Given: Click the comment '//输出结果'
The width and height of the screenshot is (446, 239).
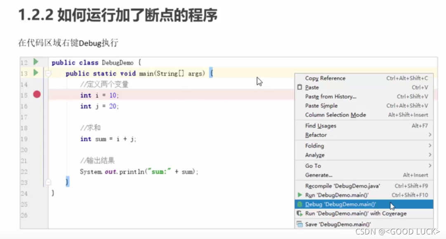Looking at the screenshot, I should 97,161.
